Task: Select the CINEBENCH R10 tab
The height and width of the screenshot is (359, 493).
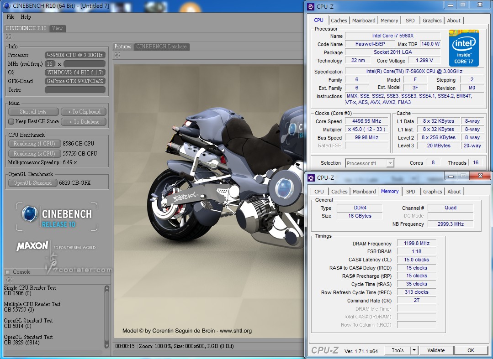Action: click(x=26, y=28)
